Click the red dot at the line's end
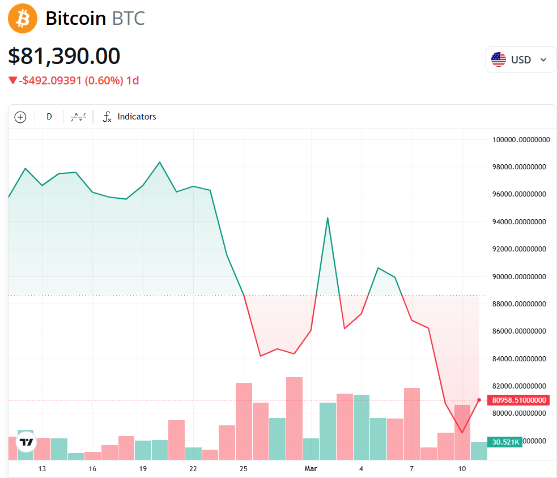557x478 pixels. click(x=479, y=400)
